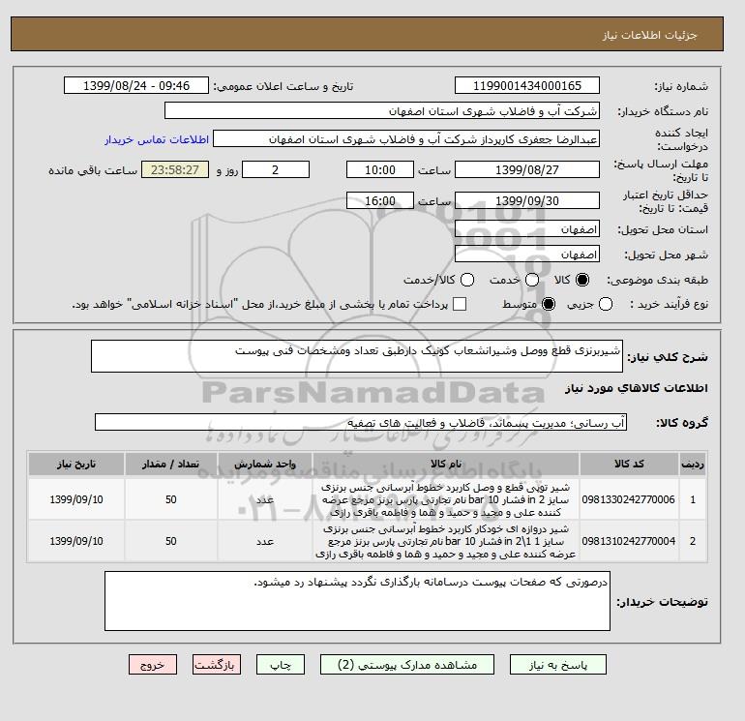Click the unit عدد in row 2
The width and height of the screenshot is (745, 721).
coord(265,541)
